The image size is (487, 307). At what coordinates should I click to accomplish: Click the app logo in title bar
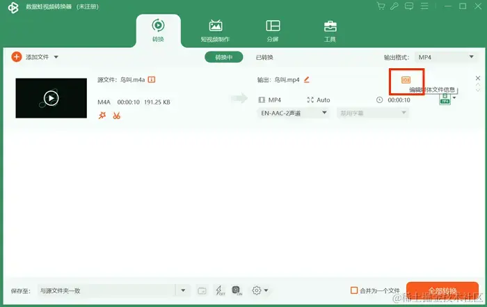tap(13, 7)
